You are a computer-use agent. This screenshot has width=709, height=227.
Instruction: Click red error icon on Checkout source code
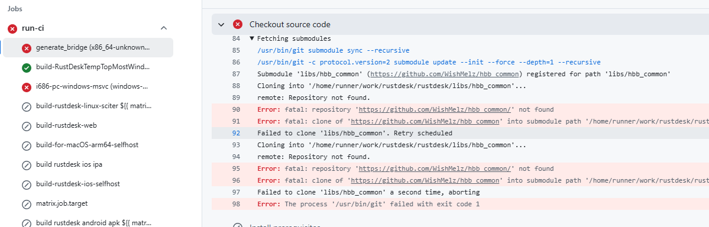(x=237, y=24)
